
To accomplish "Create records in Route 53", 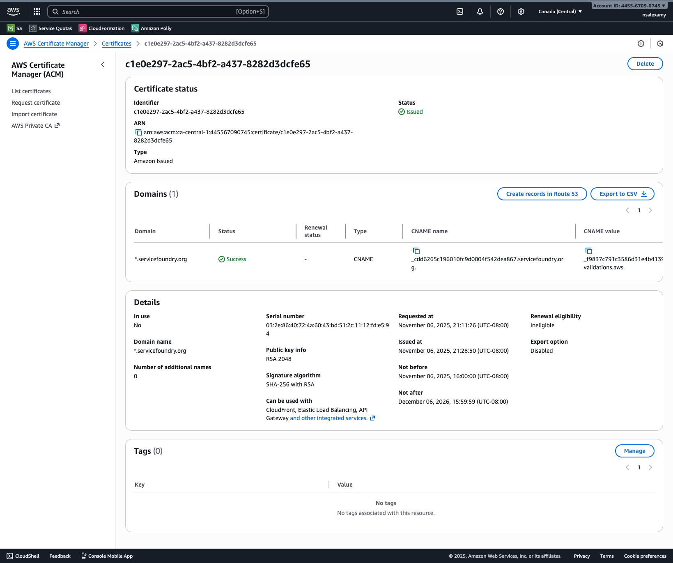I will pos(542,193).
